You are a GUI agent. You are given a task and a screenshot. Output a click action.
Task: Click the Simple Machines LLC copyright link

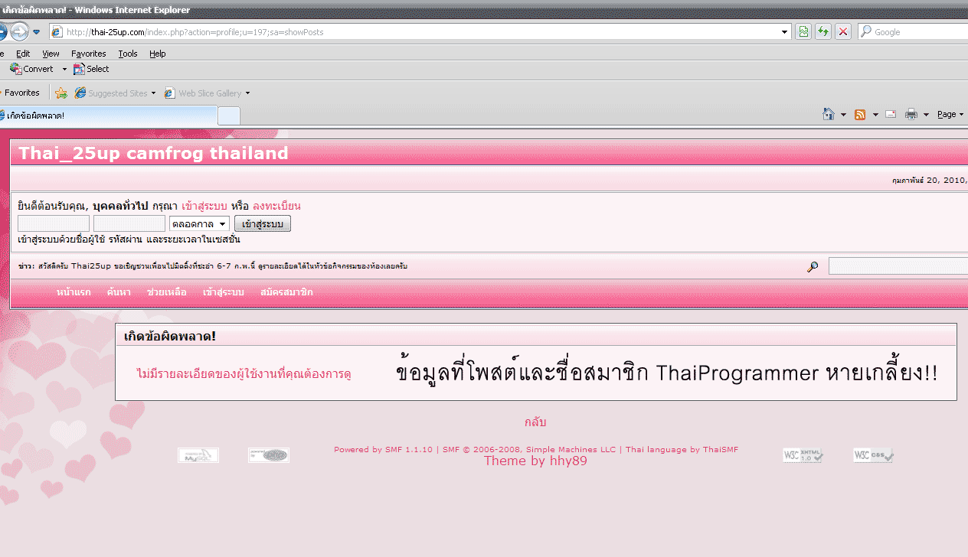tap(529, 450)
